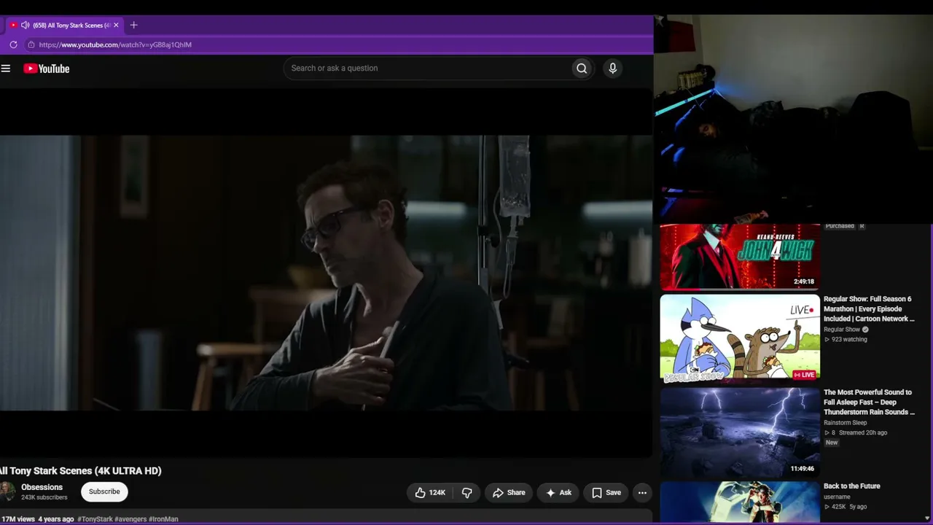
Task: Open the John Wick 4 thumbnail
Action: pos(740,257)
